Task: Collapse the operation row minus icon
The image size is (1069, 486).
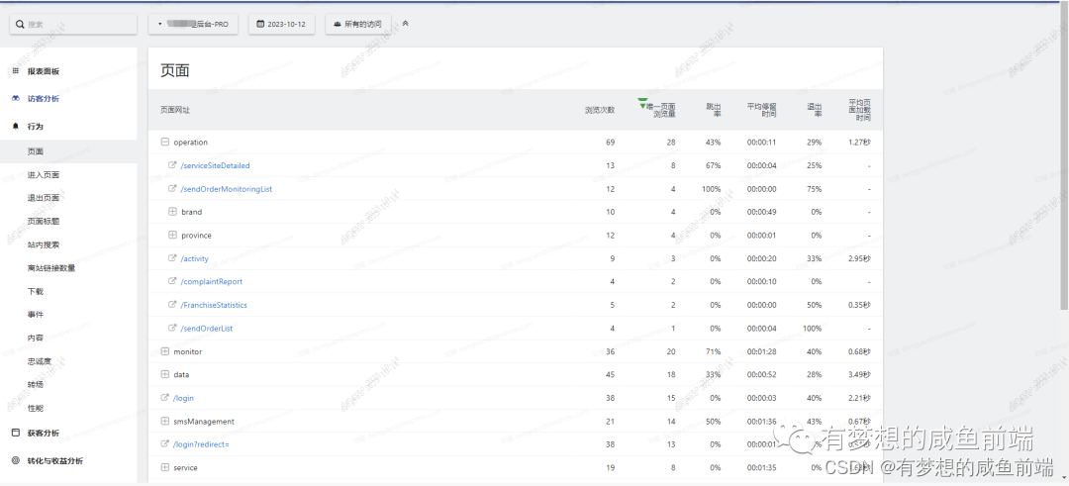Action: point(164,142)
